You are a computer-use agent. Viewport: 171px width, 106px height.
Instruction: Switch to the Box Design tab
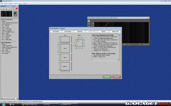(x=68, y=31)
